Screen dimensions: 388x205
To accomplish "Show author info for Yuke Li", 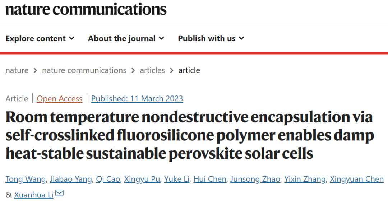I will coord(177,179).
